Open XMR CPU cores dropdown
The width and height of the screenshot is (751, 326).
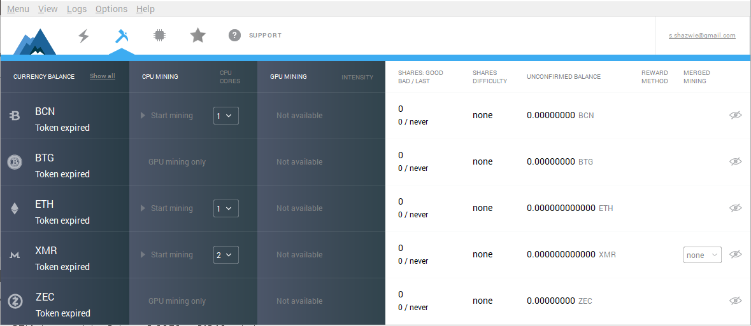pos(226,255)
